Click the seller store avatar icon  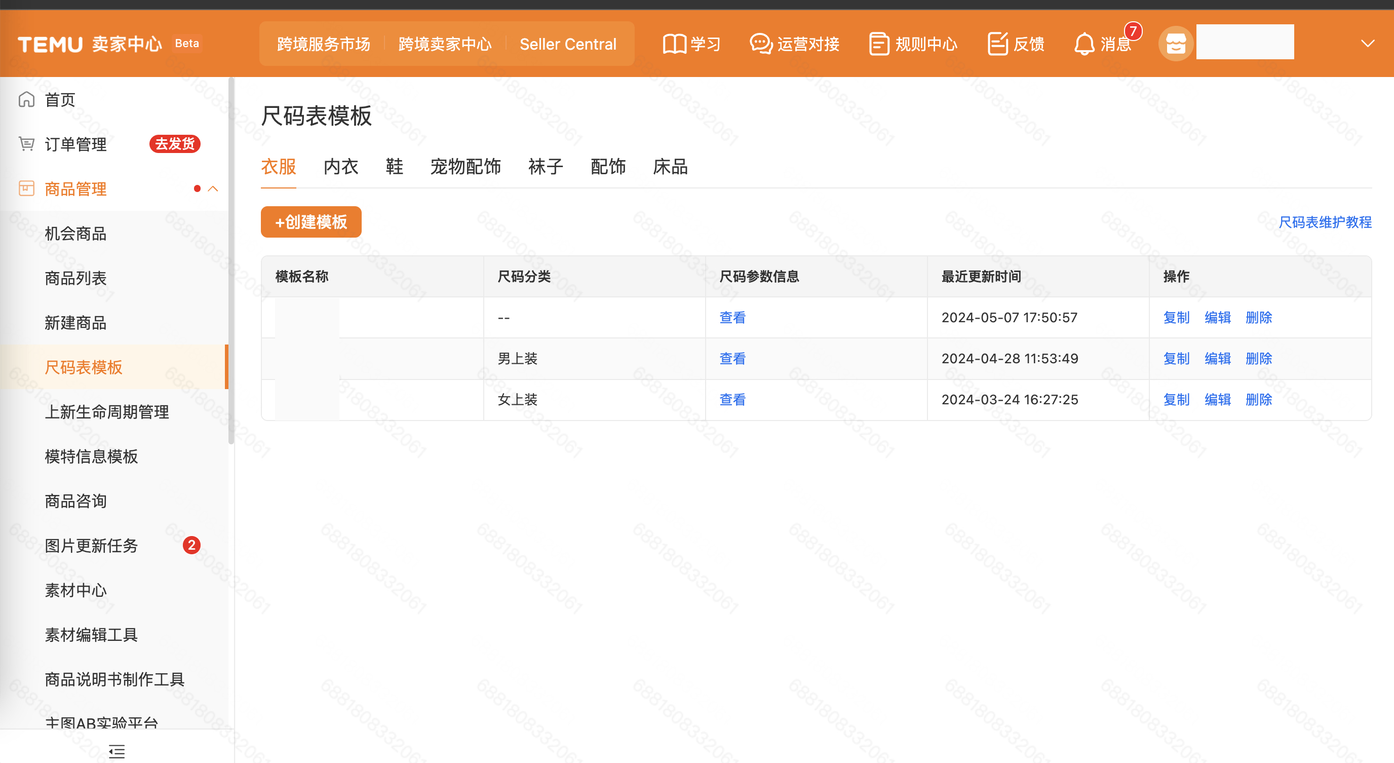pyautogui.click(x=1175, y=43)
